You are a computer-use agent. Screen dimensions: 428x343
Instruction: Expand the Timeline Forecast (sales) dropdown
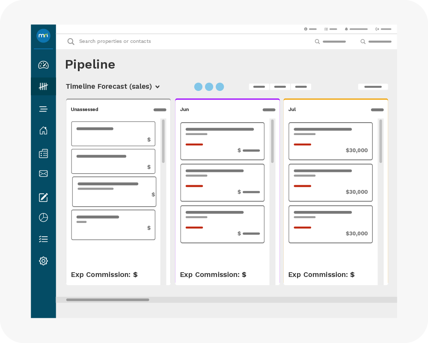click(x=113, y=87)
